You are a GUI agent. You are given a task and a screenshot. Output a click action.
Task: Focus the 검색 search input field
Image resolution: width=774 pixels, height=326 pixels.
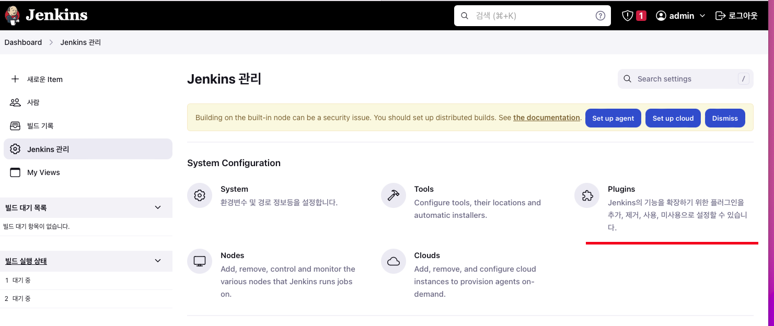tap(533, 16)
